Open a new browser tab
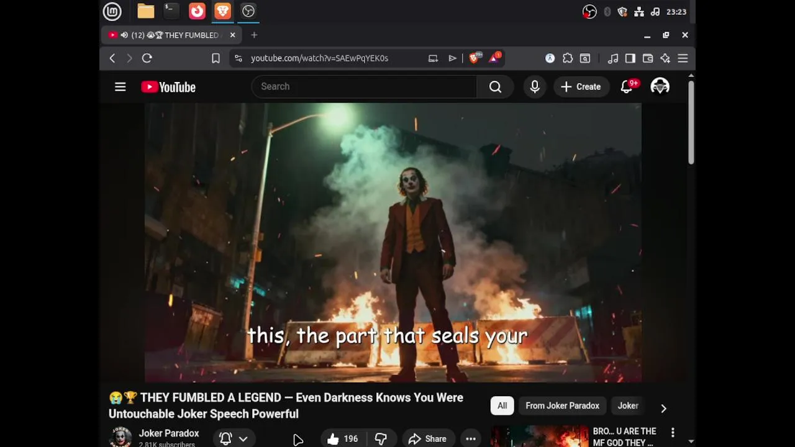Screen dimensions: 795x447 pos(254,35)
